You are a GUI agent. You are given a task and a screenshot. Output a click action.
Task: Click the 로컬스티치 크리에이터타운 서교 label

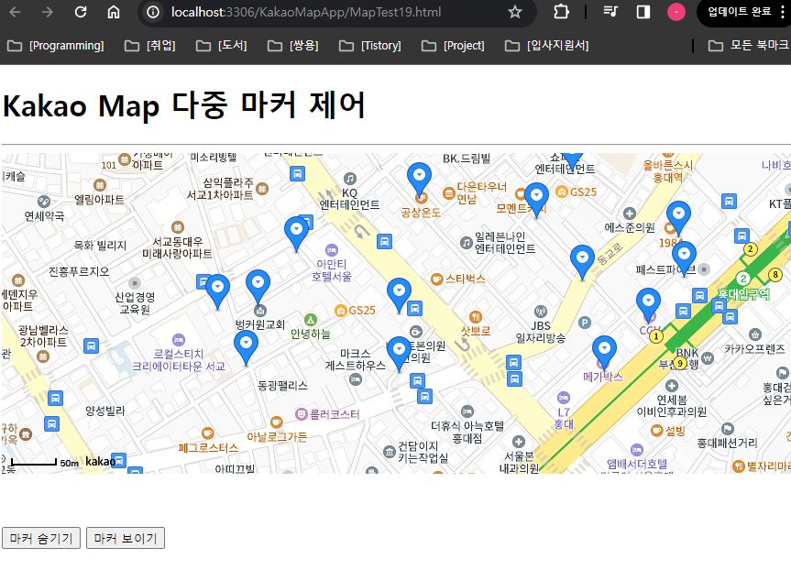[x=179, y=360]
